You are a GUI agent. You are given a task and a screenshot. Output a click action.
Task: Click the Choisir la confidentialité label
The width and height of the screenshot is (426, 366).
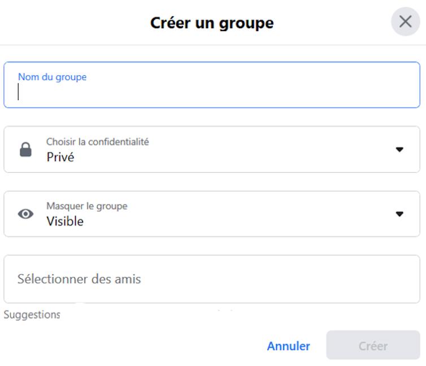click(x=98, y=142)
